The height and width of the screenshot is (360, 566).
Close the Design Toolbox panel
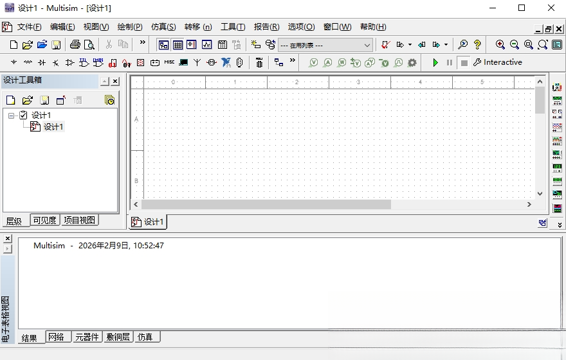click(x=115, y=81)
